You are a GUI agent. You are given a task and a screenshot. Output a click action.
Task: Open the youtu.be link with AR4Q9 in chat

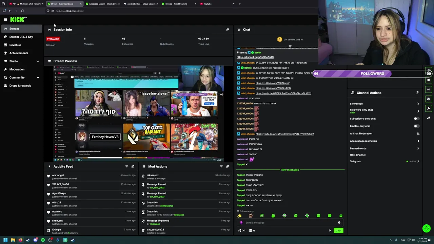284,134
